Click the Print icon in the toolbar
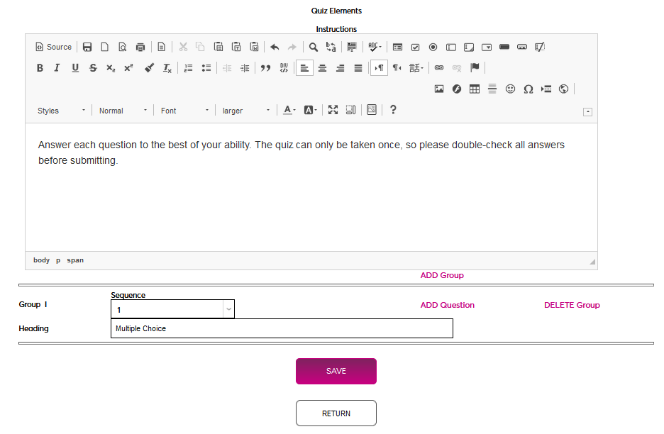 click(140, 48)
